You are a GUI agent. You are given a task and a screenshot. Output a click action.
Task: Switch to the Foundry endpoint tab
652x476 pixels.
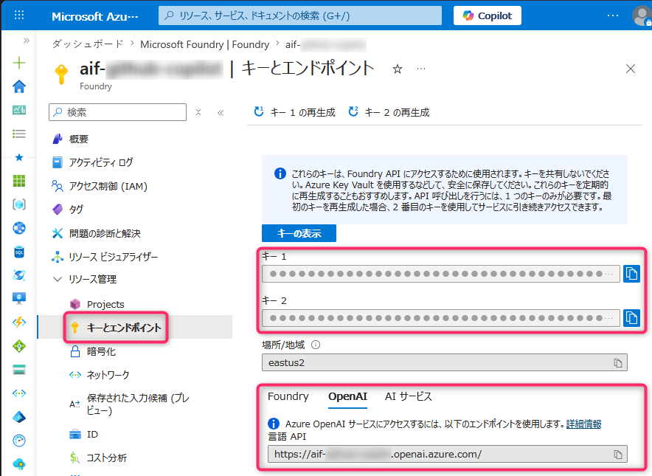(x=288, y=396)
